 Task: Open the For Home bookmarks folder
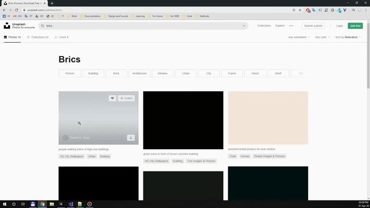pyautogui.click(x=156, y=16)
